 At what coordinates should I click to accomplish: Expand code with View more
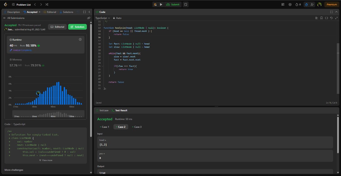pyautogui.click(x=46, y=160)
